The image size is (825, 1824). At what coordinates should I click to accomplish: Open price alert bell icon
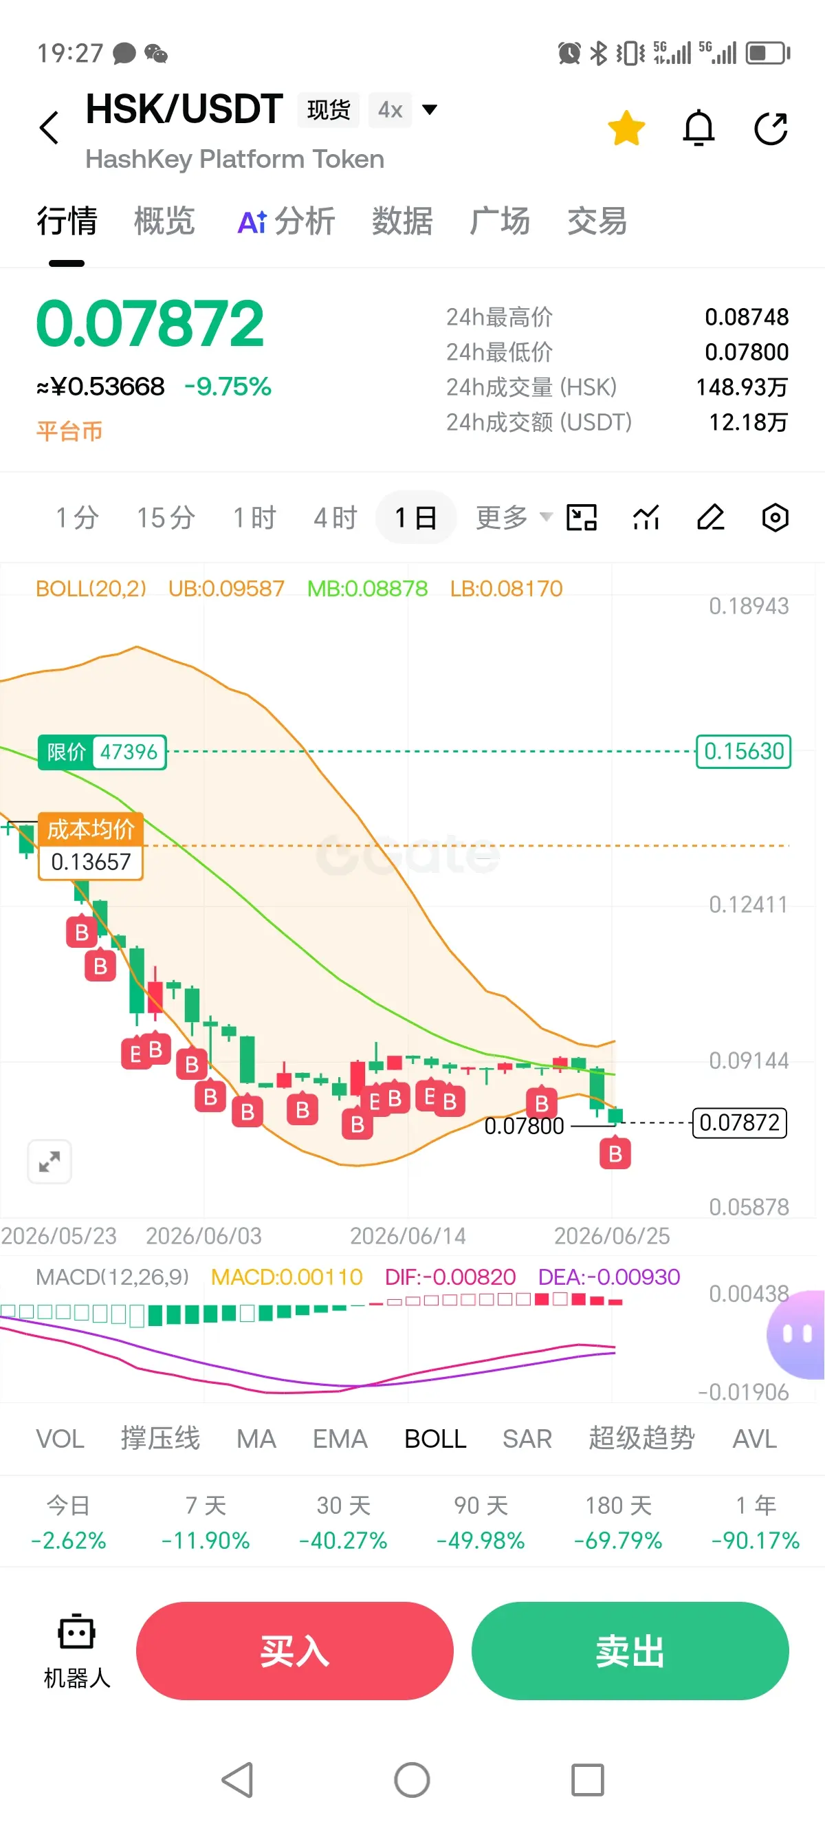(698, 128)
